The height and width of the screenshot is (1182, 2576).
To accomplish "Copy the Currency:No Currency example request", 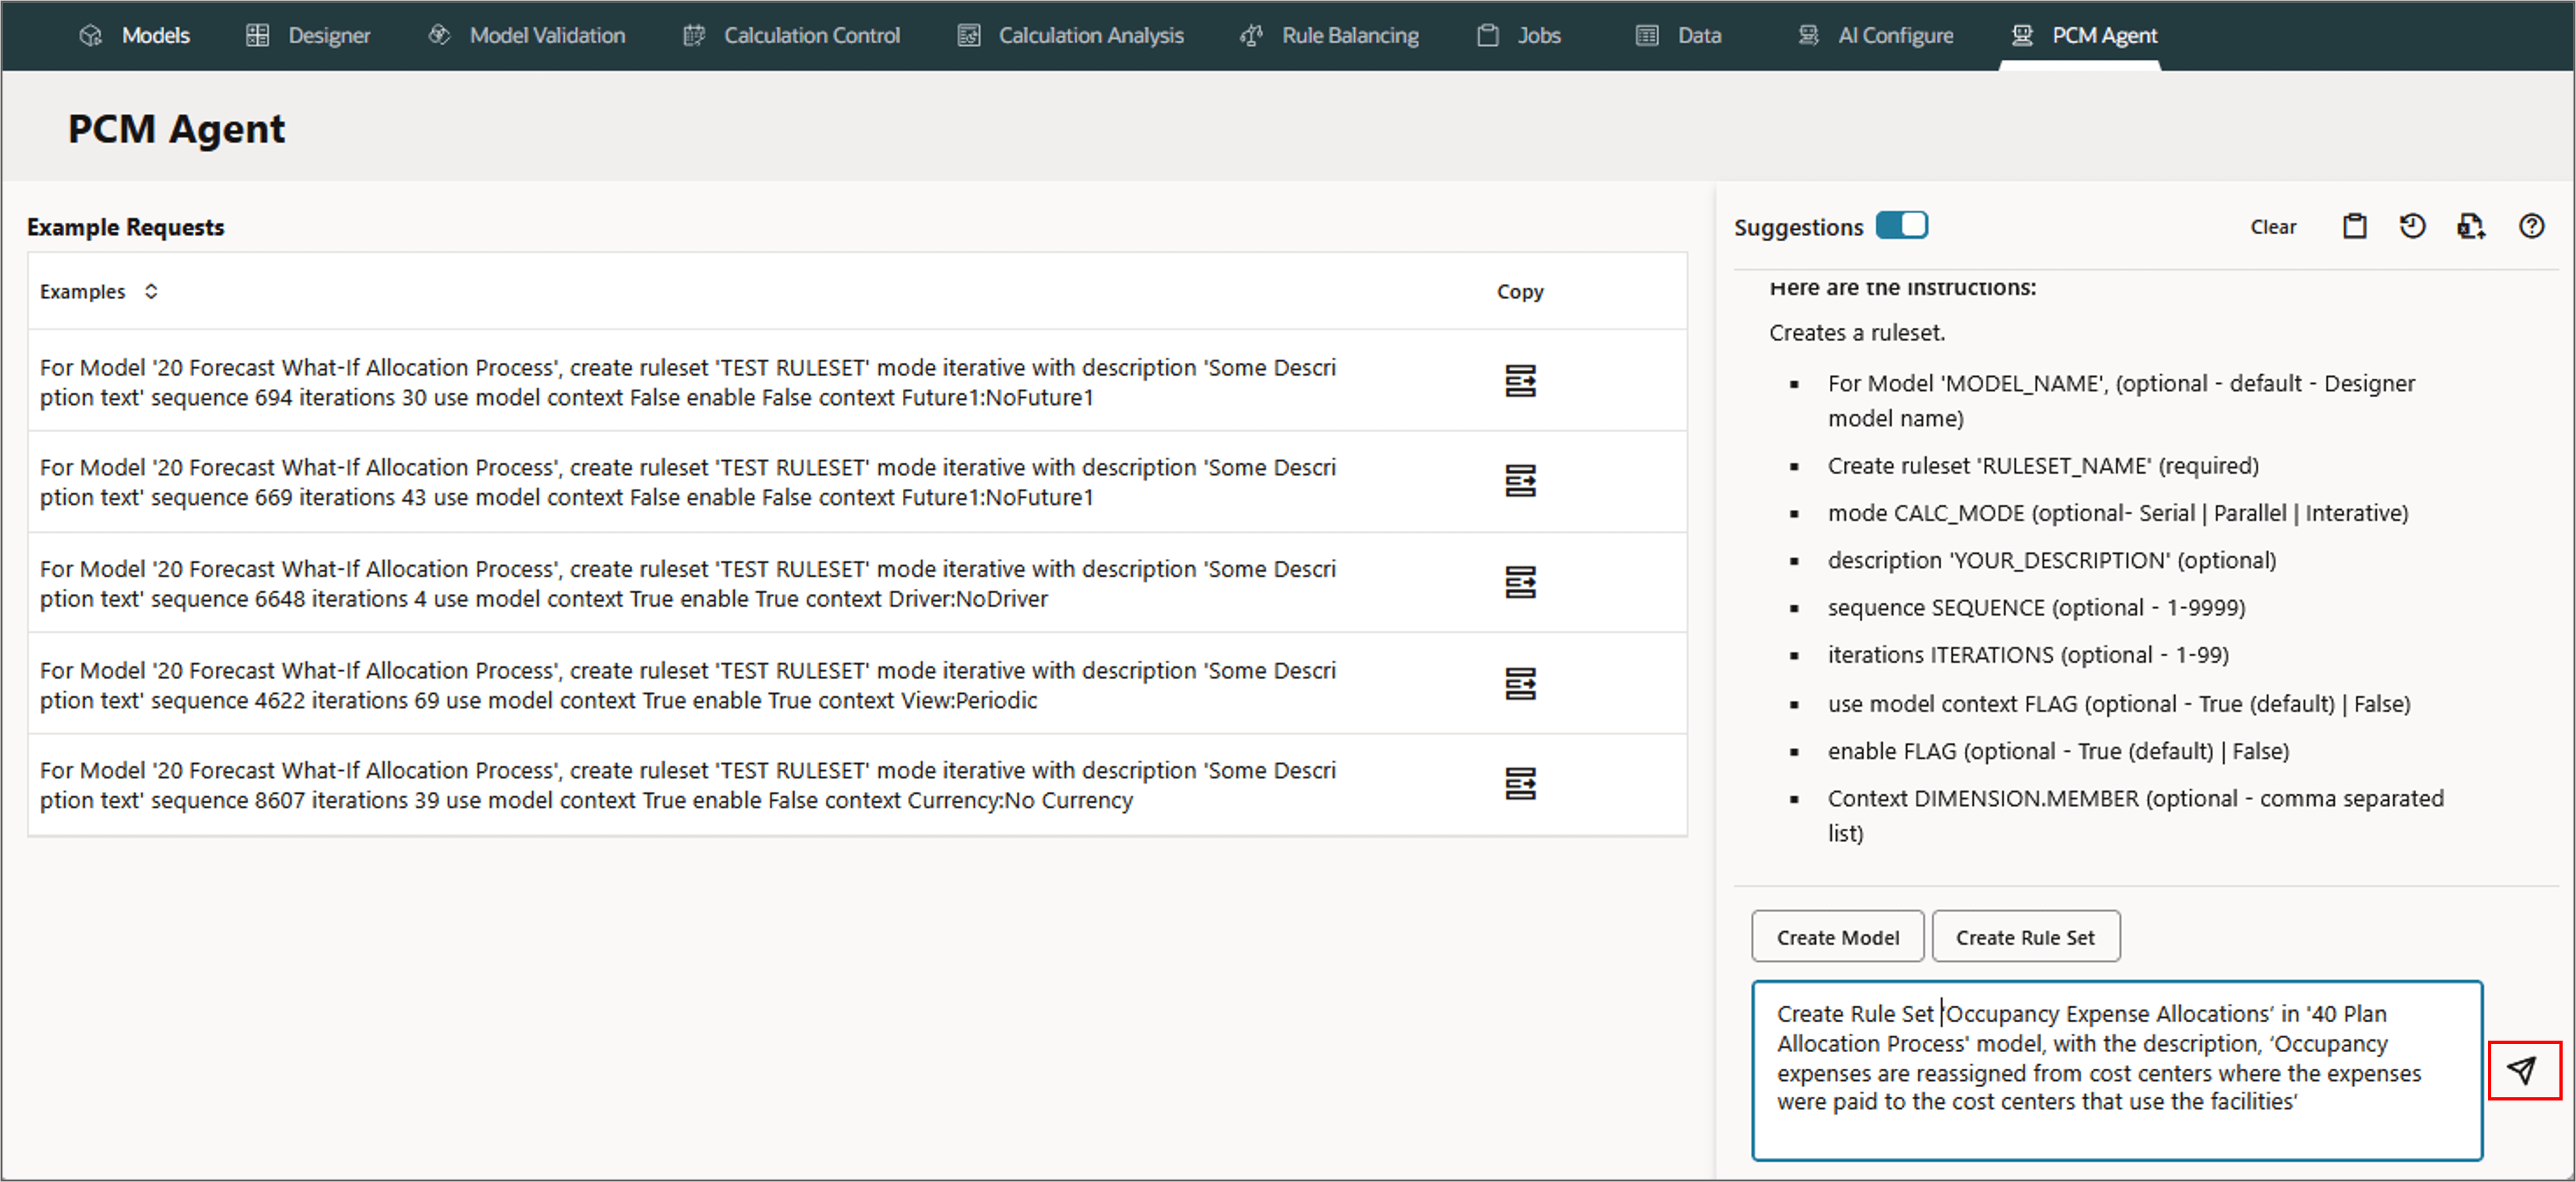I will pos(1519,783).
